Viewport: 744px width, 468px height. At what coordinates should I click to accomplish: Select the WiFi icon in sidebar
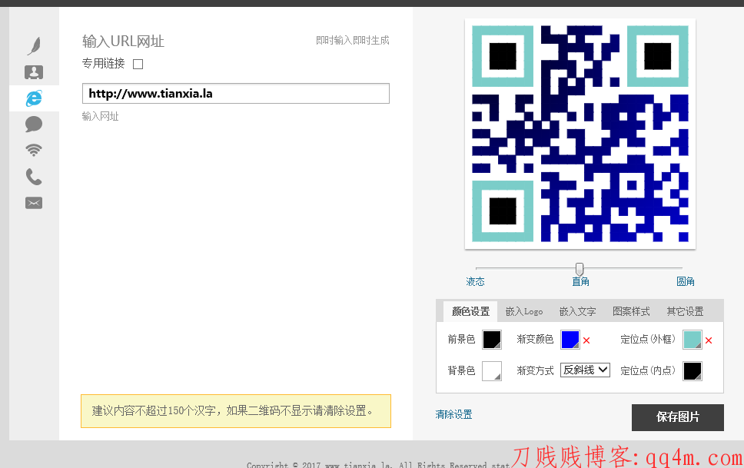tap(34, 151)
